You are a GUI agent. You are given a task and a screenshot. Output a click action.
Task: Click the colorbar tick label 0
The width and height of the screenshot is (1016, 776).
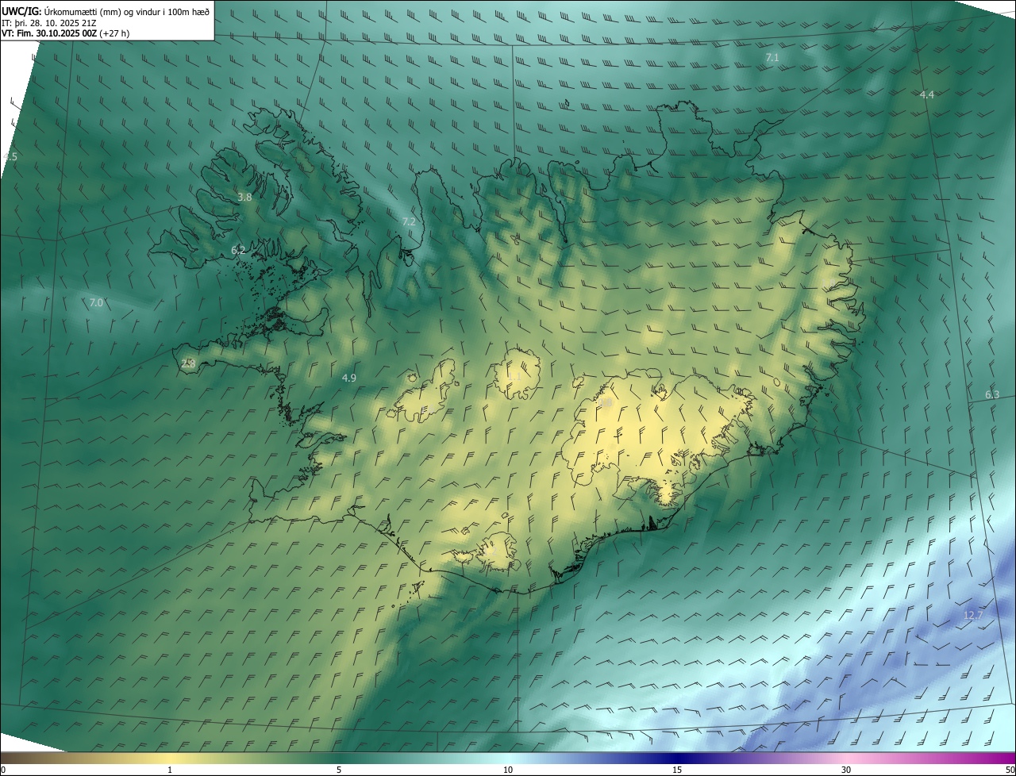pyautogui.click(x=3, y=770)
